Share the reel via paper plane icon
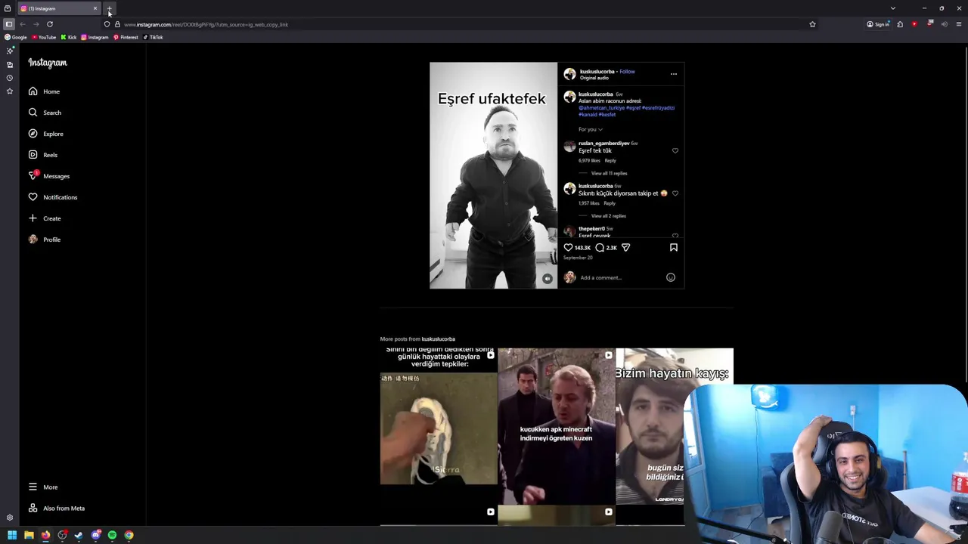 point(625,247)
